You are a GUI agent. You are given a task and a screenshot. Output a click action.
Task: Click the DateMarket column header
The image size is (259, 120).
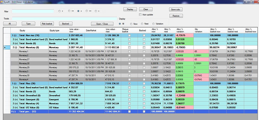[x=95, y=30]
